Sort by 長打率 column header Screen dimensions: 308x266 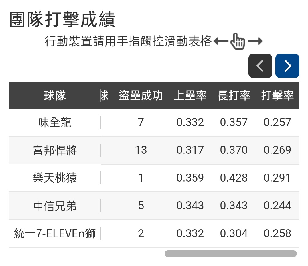pos(234,96)
